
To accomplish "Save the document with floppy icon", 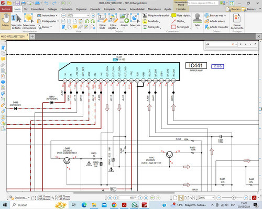I will tap(17, 3).
